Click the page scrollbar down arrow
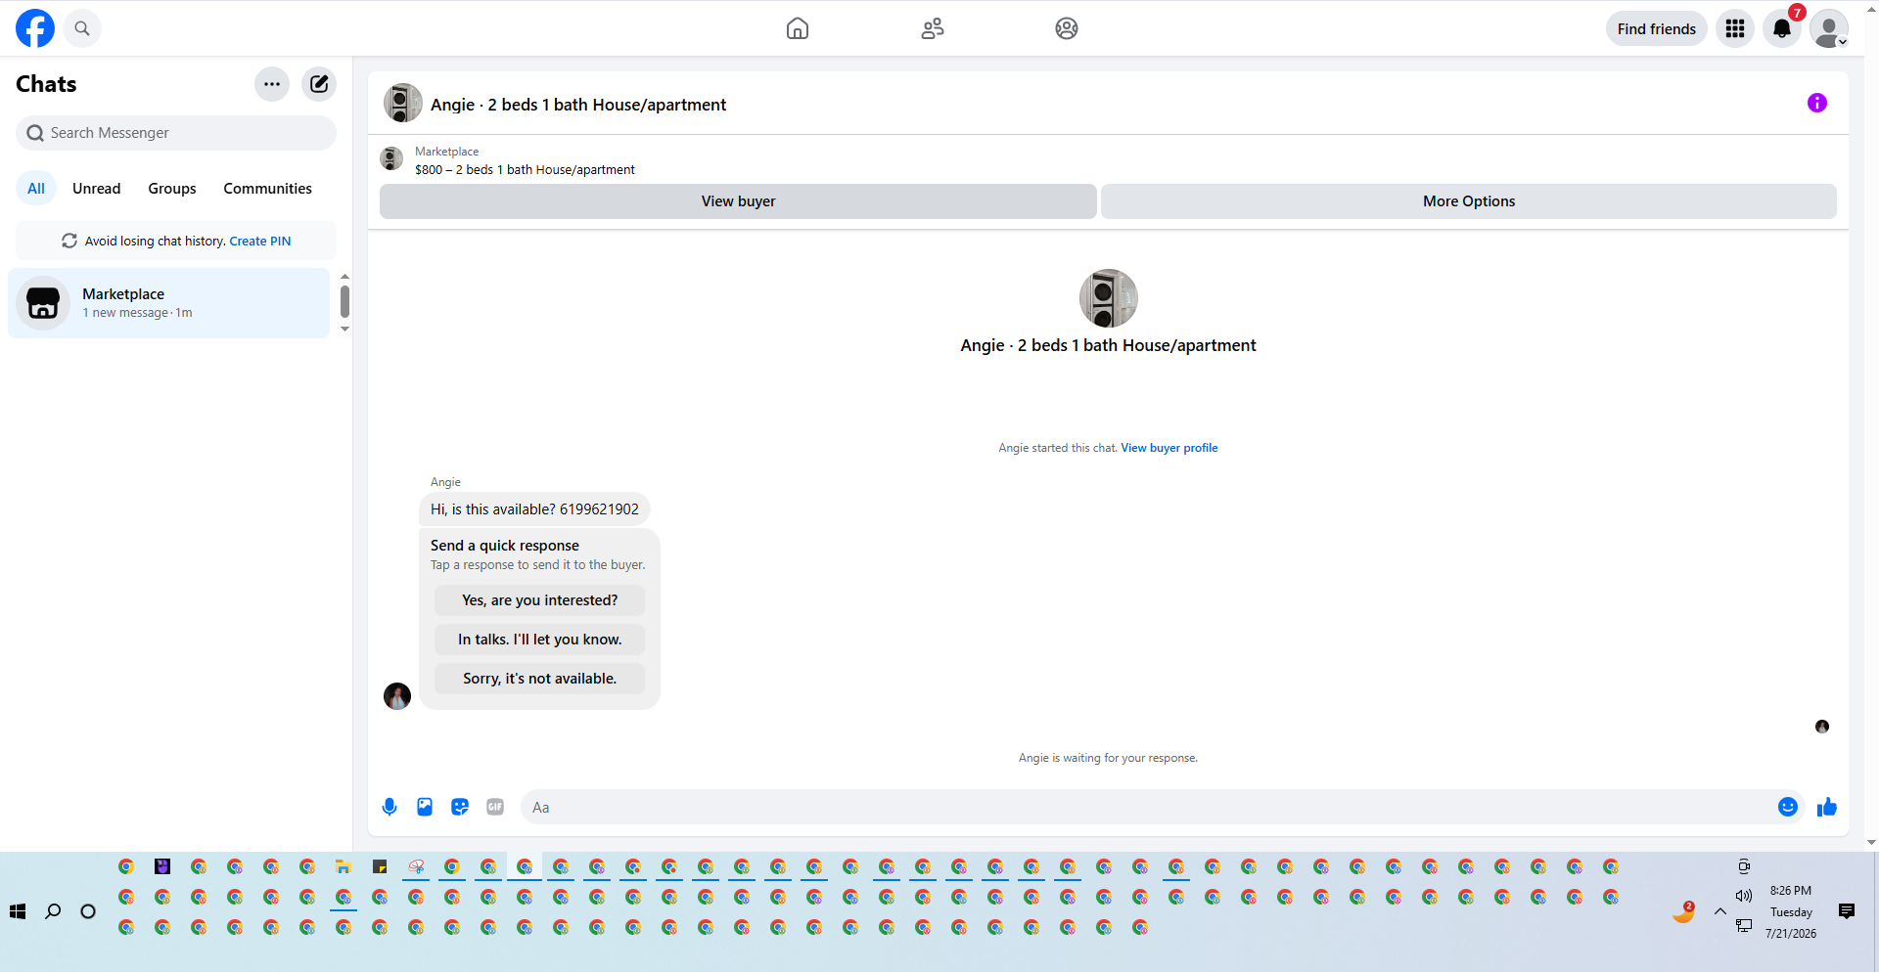This screenshot has height=972, width=1879. (1871, 843)
